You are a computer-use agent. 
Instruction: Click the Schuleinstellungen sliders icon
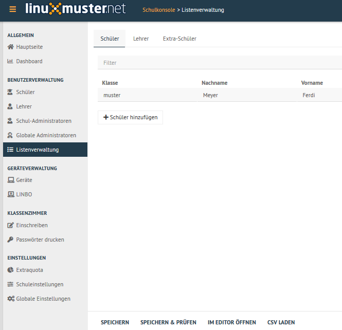10,284
